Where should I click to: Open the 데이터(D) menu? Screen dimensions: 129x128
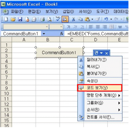click(x=121, y=12)
